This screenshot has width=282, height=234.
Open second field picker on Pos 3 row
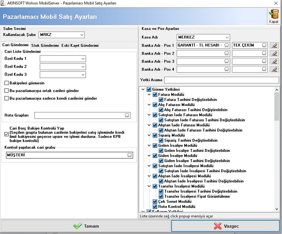click(x=264, y=61)
